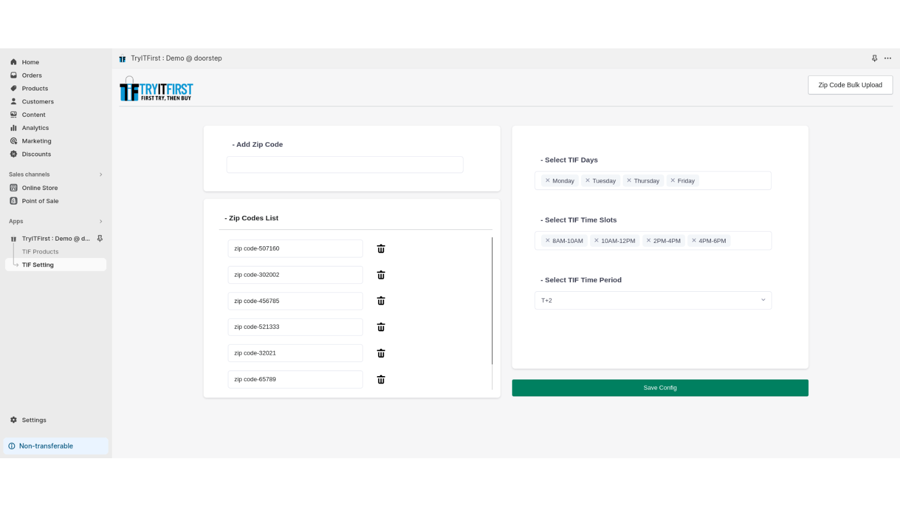Click the Home icon in sidebar

tap(13, 62)
